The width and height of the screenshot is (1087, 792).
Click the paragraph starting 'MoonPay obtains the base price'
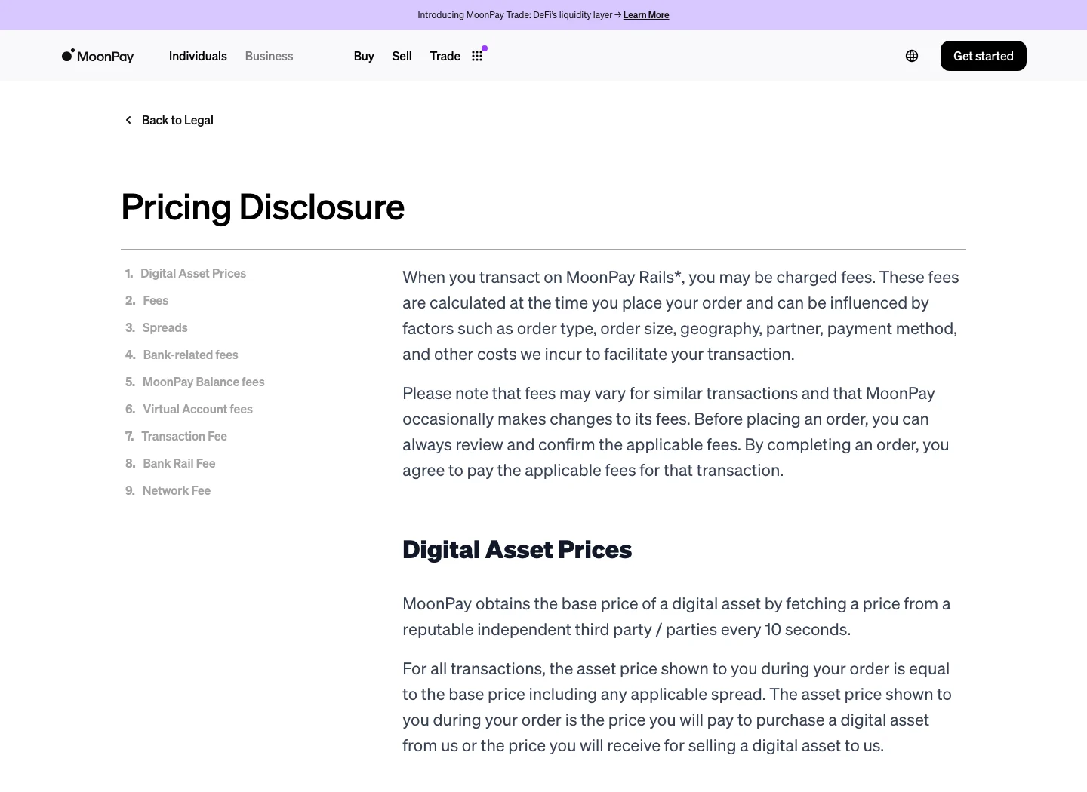point(676,616)
